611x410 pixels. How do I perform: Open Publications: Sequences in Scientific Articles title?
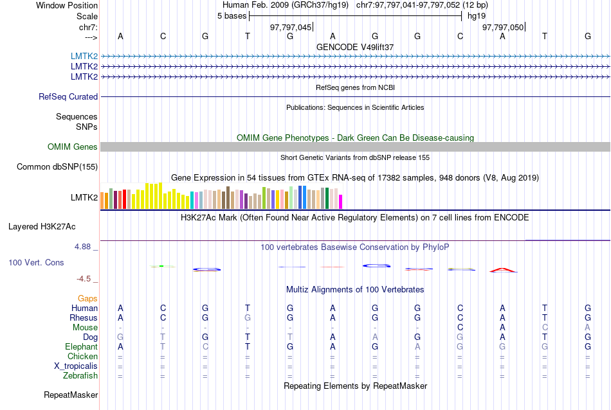355,107
